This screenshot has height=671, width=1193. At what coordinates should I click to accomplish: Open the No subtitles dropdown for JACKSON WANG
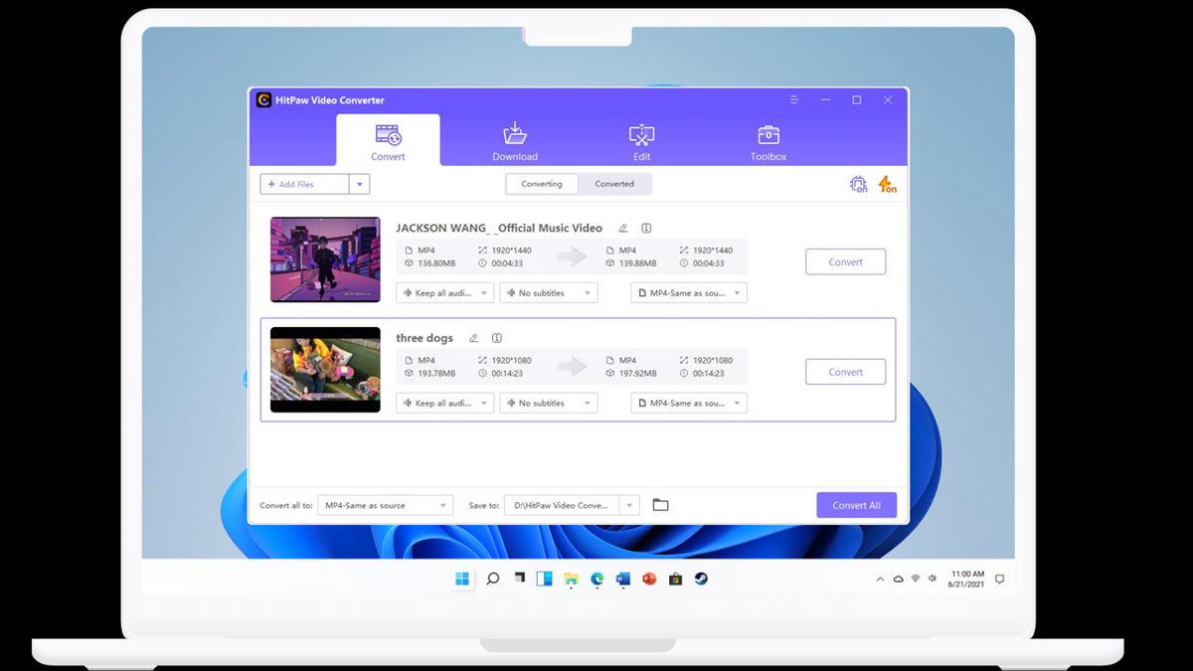pyautogui.click(x=549, y=292)
